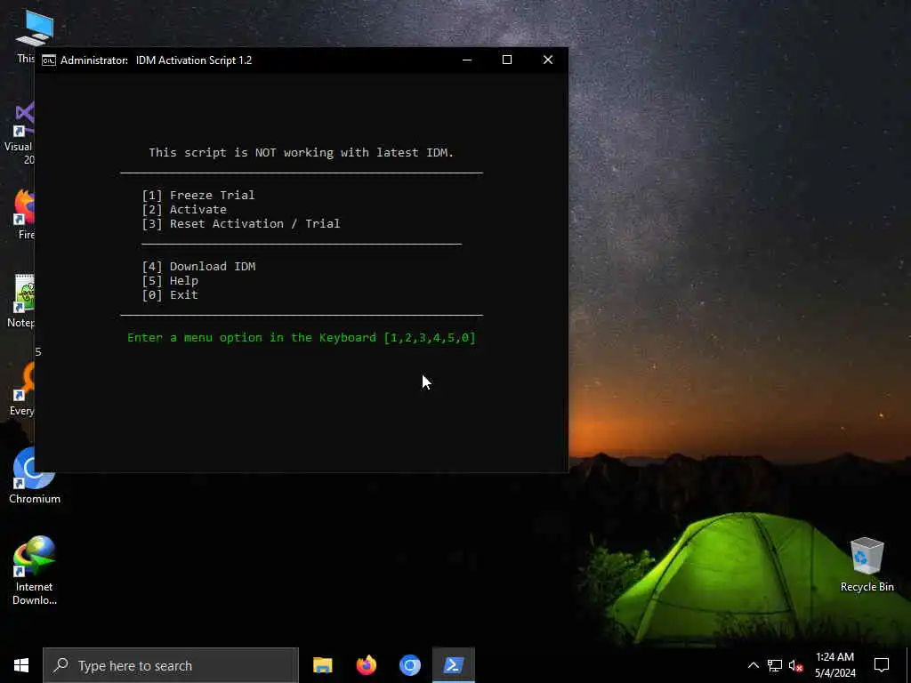Viewport: 911px width, 683px height.
Task: Show hidden tray icons chevron
Action: click(x=753, y=665)
